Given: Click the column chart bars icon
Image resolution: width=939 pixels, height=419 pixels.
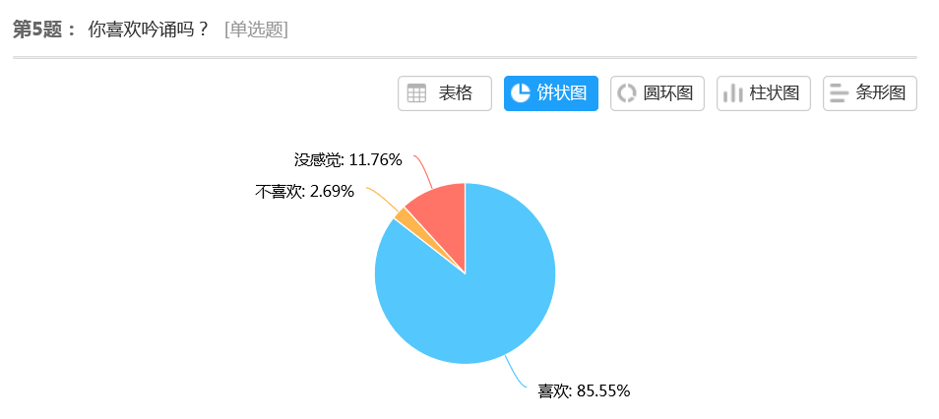Looking at the screenshot, I should (733, 93).
